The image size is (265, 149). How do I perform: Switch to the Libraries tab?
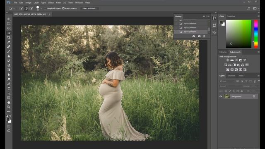click(223, 52)
